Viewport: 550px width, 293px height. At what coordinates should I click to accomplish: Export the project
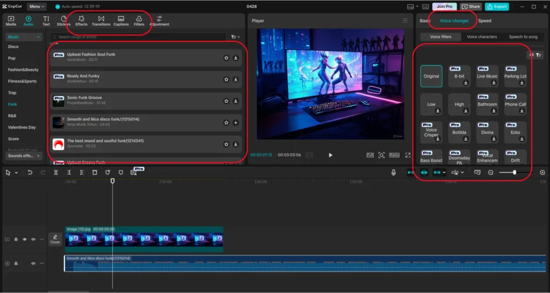[x=497, y=6]
